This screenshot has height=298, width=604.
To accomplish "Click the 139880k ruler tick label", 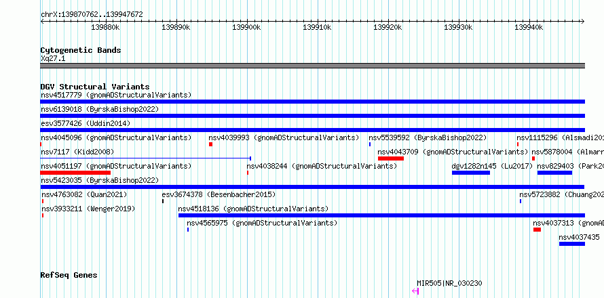I will click(106, 28).
